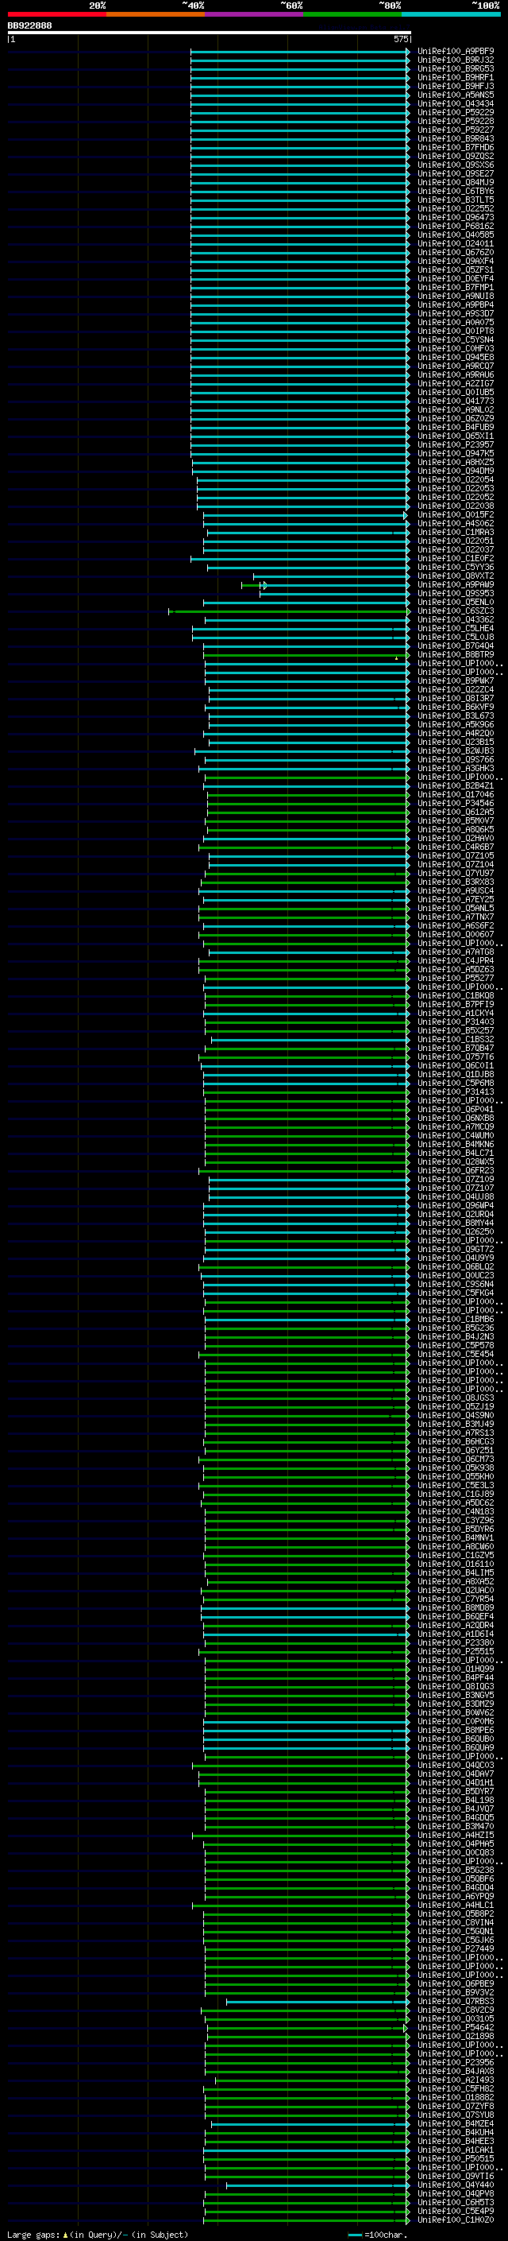This screenshot has height=2241, width=508.
Task: Select hit label UniRef100_C5YY36
Action: click(456, 568)
